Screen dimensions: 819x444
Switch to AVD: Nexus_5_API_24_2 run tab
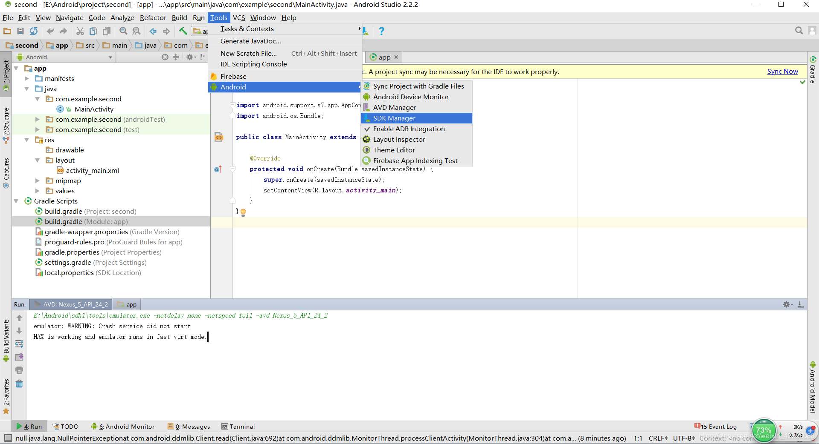(x=71, y=304)
